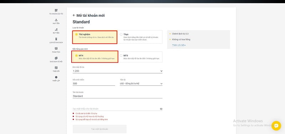Viewport: 285px width, 134px height.
Task: Open the Thêm chi tiết link
Action: click(x=178, y=45)
